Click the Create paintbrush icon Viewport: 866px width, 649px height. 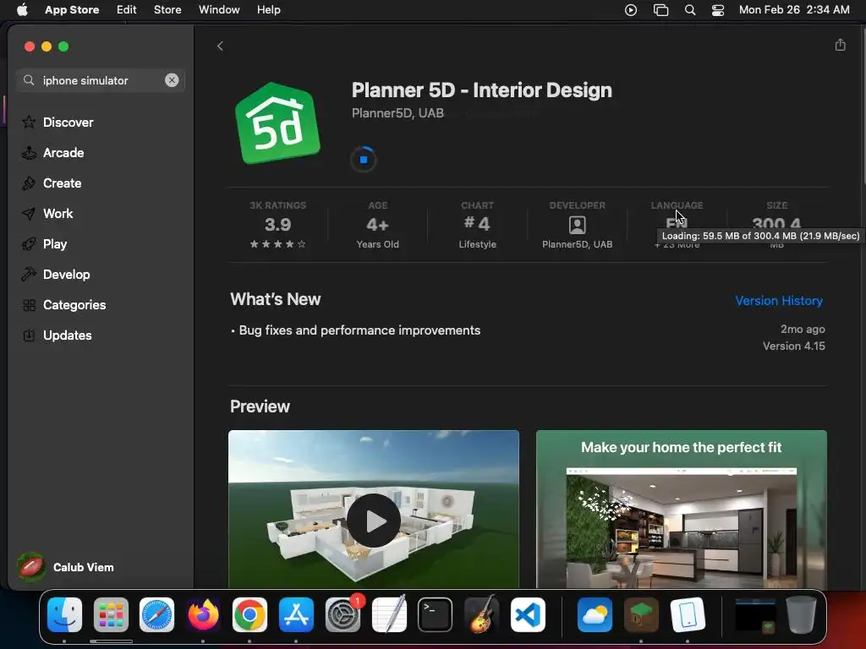coord(29,183)
